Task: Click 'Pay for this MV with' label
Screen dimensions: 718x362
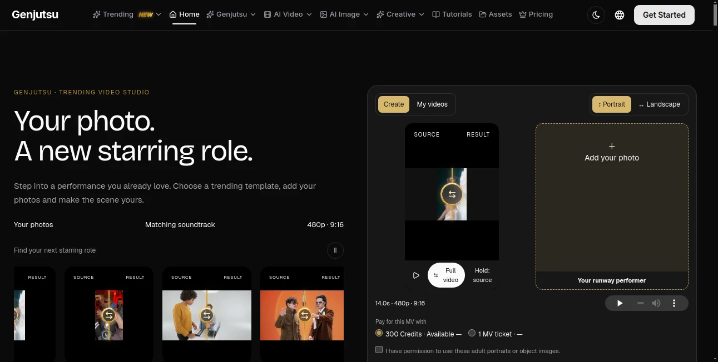Action: click(x=401, y=321)
